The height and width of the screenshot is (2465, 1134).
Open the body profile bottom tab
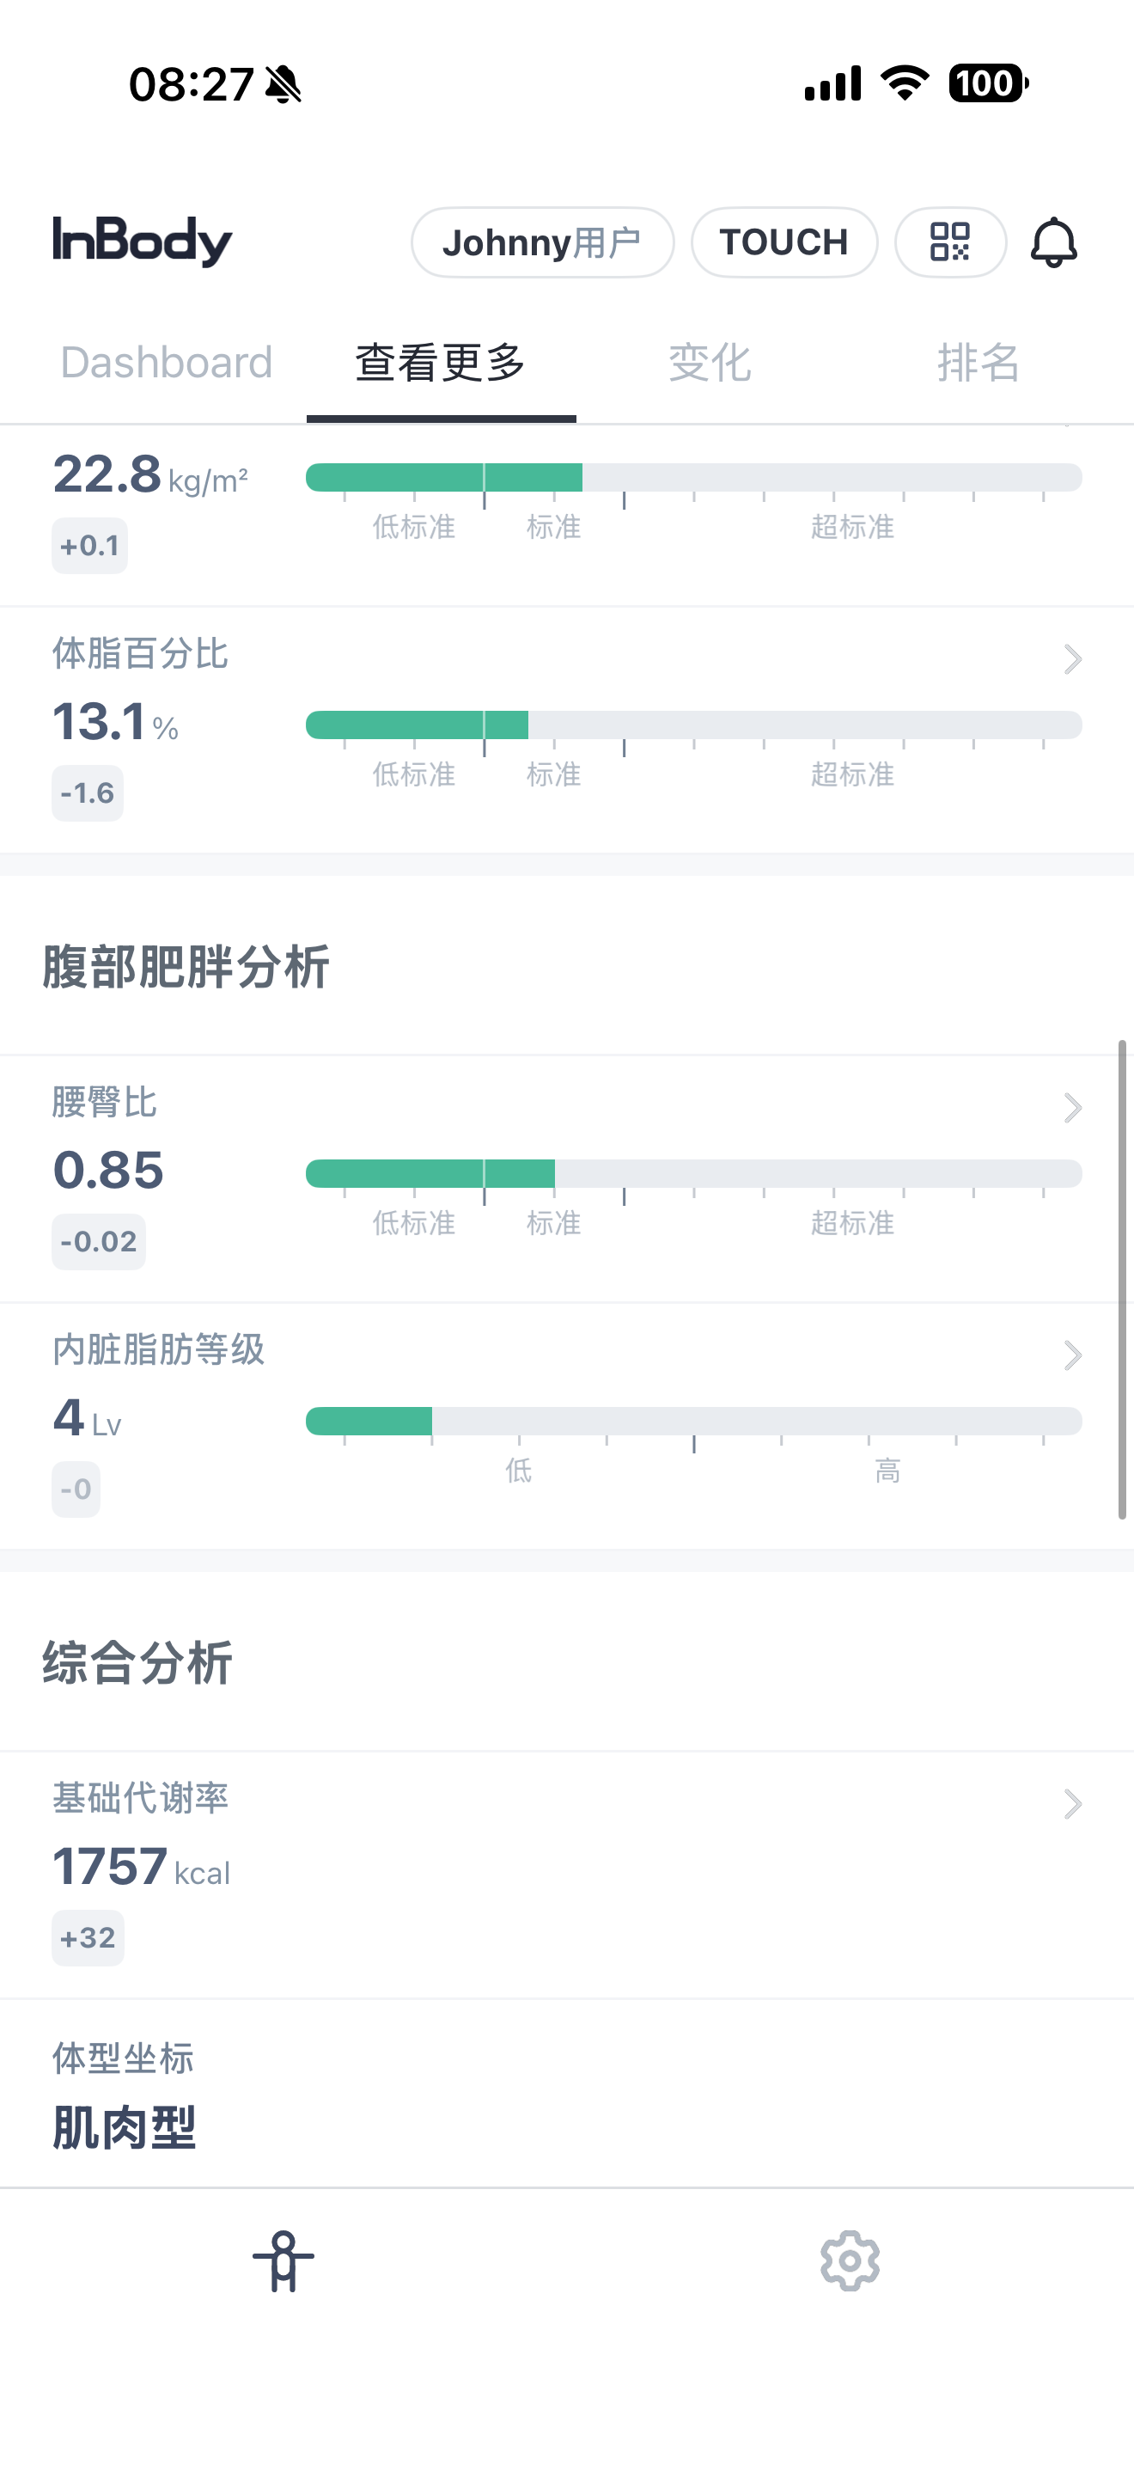pos(283,2260)
